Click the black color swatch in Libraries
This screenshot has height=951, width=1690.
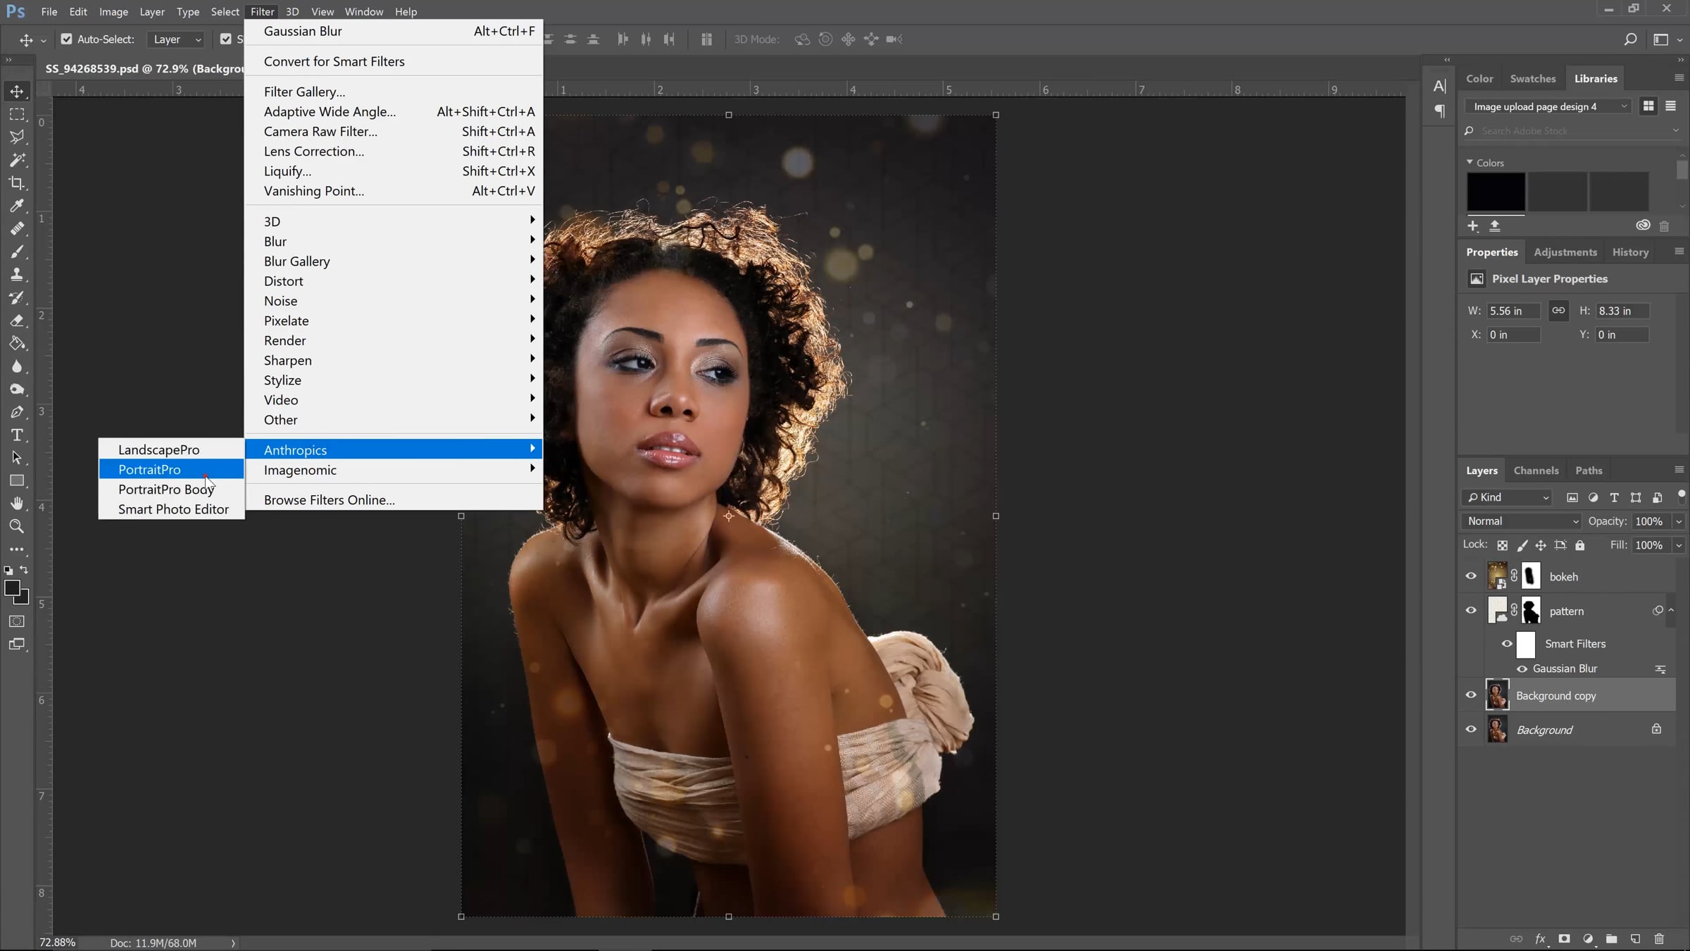pos(1496,192)
